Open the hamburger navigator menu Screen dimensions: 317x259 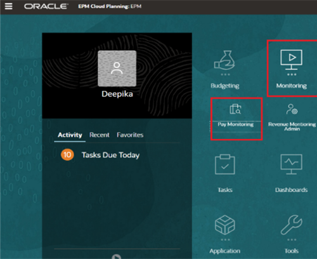pos(8,6)
